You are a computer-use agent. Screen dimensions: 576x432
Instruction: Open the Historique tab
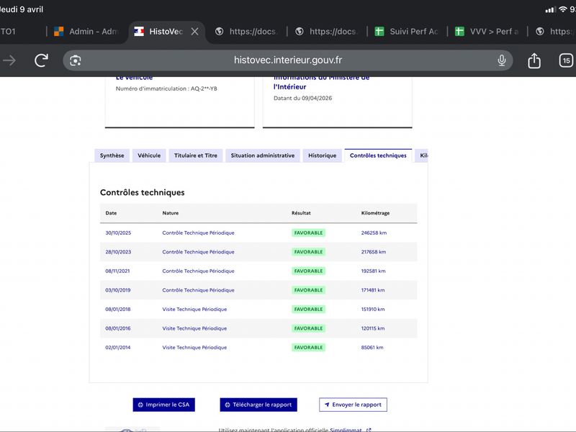pos(322,156)
